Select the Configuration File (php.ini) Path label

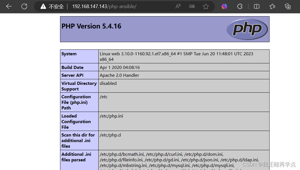pos(76,102)
